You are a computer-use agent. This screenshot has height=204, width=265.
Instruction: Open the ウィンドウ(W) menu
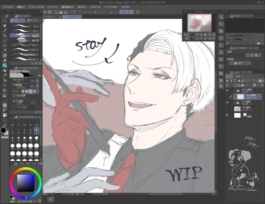tap(111, 7)
